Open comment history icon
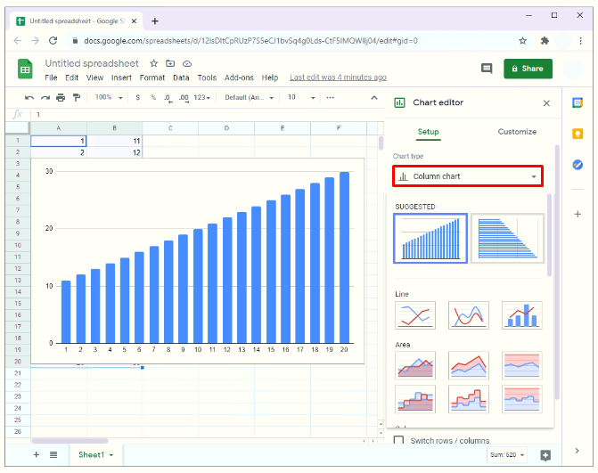Image resolution: width=598 pixels, height=473 pixels. point(487,69)
